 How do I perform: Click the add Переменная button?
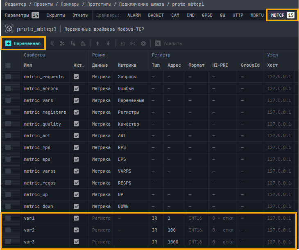coord(23,43)
